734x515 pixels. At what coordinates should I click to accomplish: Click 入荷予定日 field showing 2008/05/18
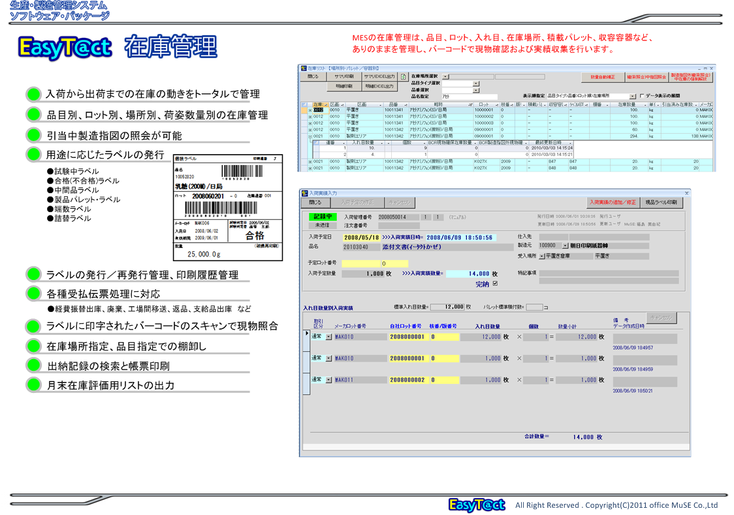point(361,238)
